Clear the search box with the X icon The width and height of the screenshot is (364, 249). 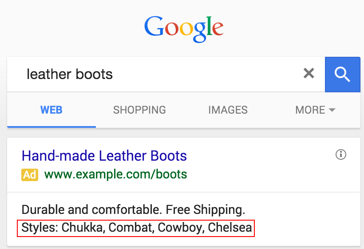point(309,73)
